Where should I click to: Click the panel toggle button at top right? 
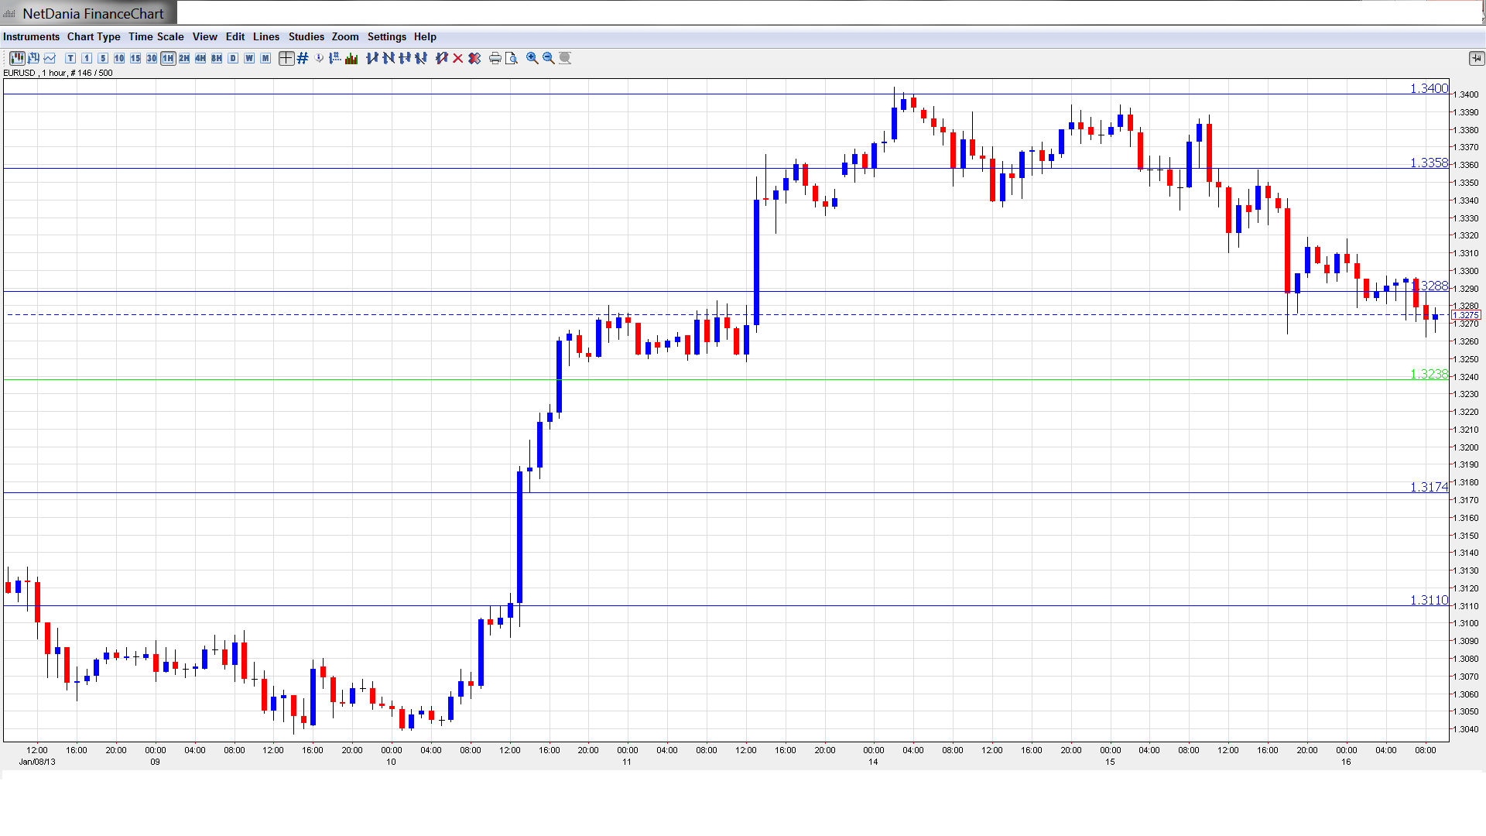1476,58
